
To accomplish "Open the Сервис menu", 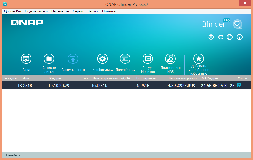I will 78,11.
